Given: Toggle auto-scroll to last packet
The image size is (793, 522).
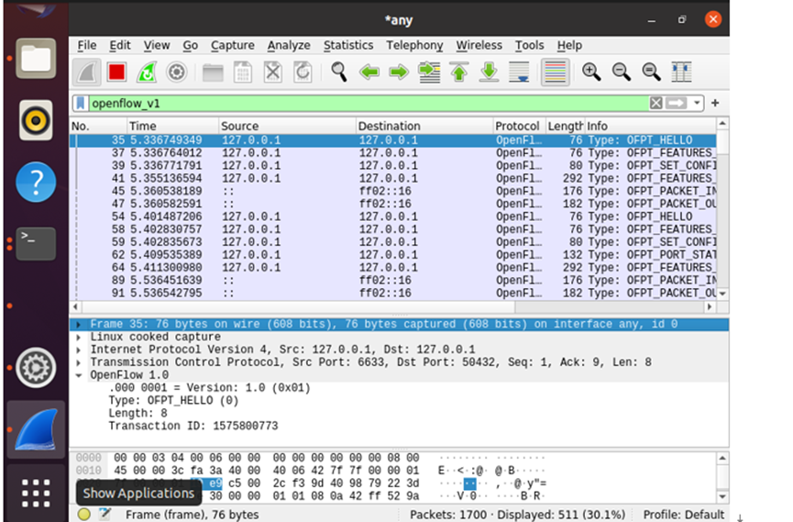Looking at the screenshot, I should coord(519,72).
